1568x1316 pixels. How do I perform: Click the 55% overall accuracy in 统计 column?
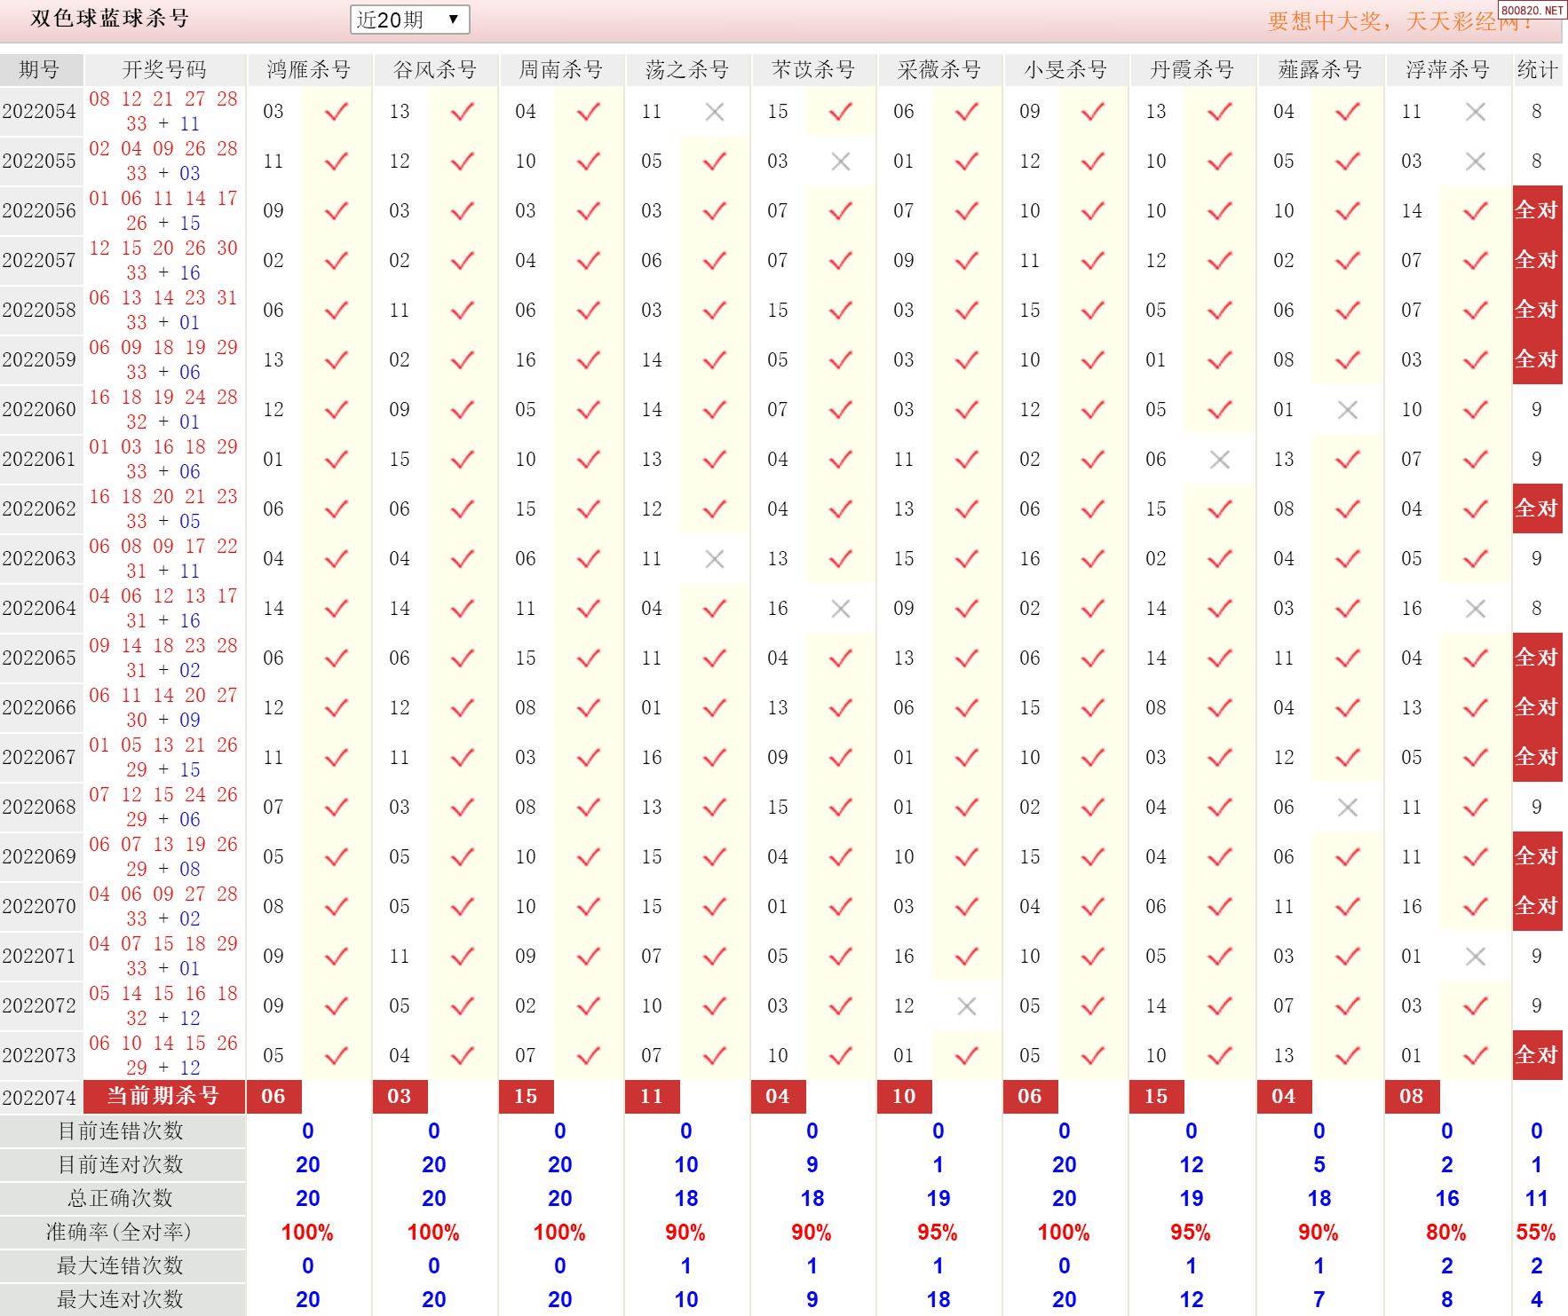[1537, 1232]
